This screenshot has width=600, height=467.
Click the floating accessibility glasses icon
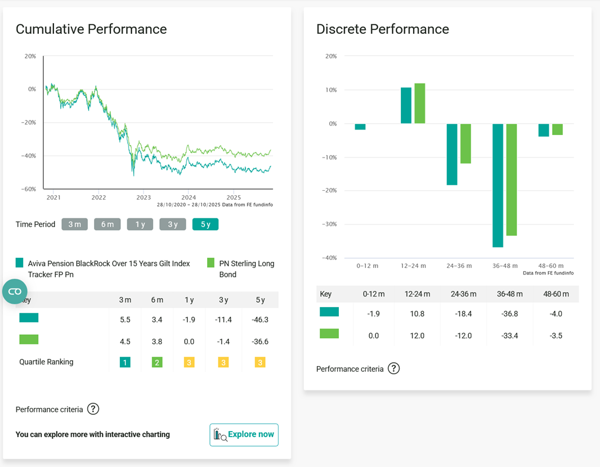(15, 291)
